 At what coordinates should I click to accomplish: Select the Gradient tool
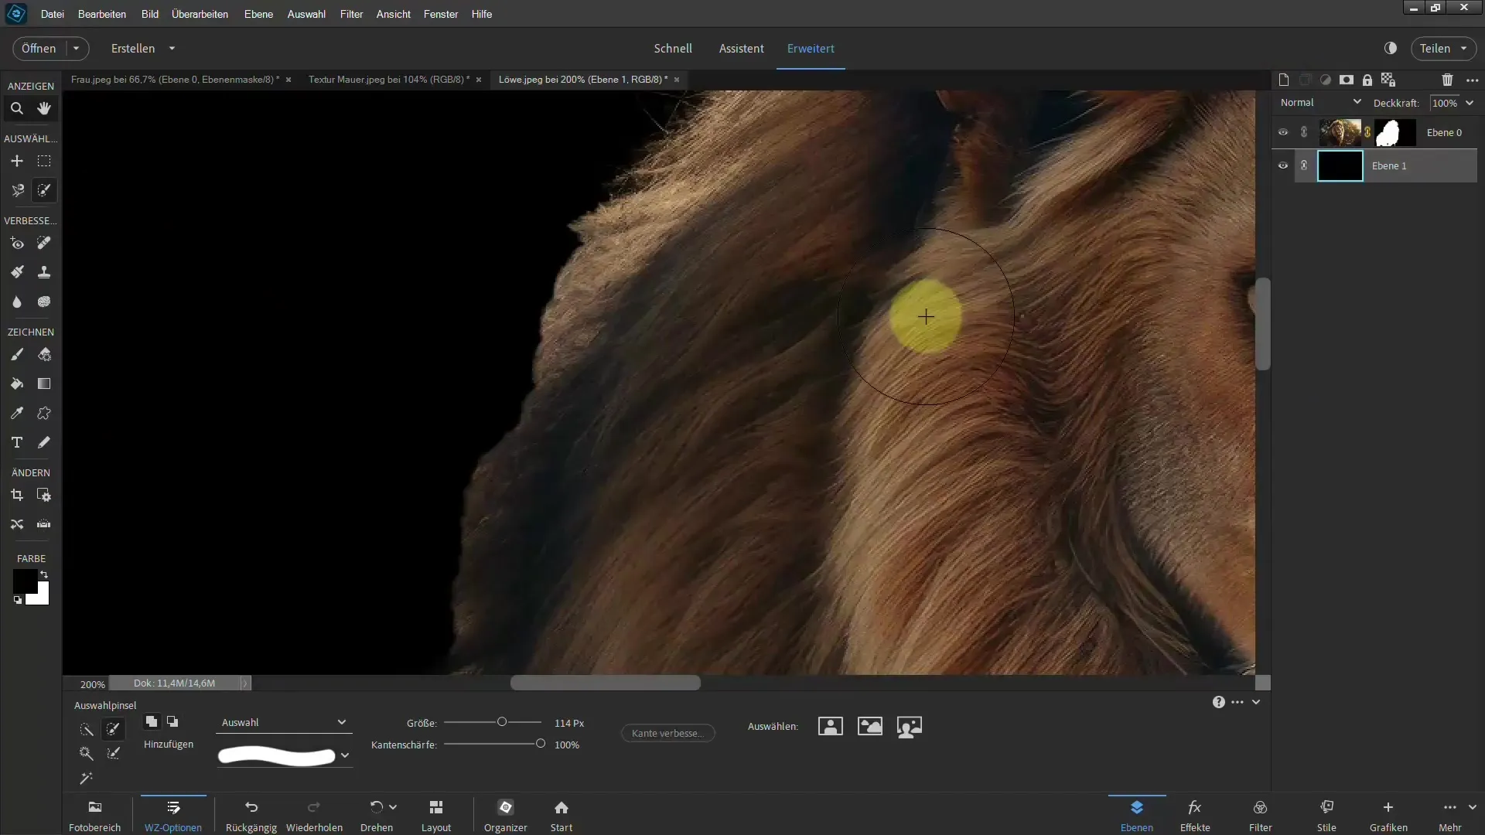pos(44,383)
